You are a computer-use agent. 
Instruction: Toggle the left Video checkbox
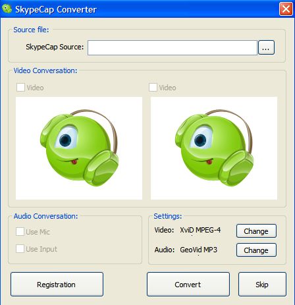[x=20, y=88]
